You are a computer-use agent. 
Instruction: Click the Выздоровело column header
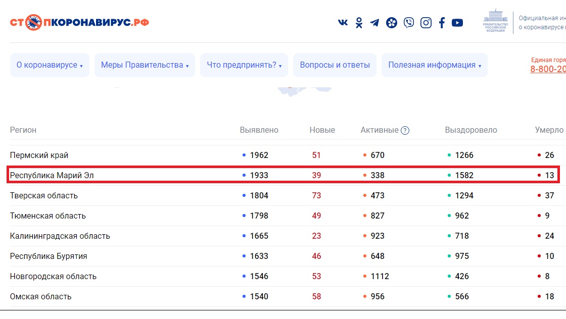coord(470,130)
